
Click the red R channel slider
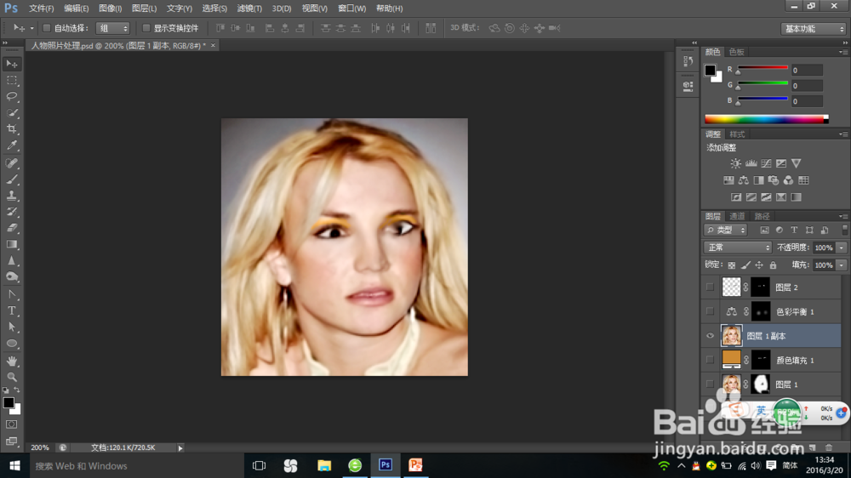(x=762, y=68)
